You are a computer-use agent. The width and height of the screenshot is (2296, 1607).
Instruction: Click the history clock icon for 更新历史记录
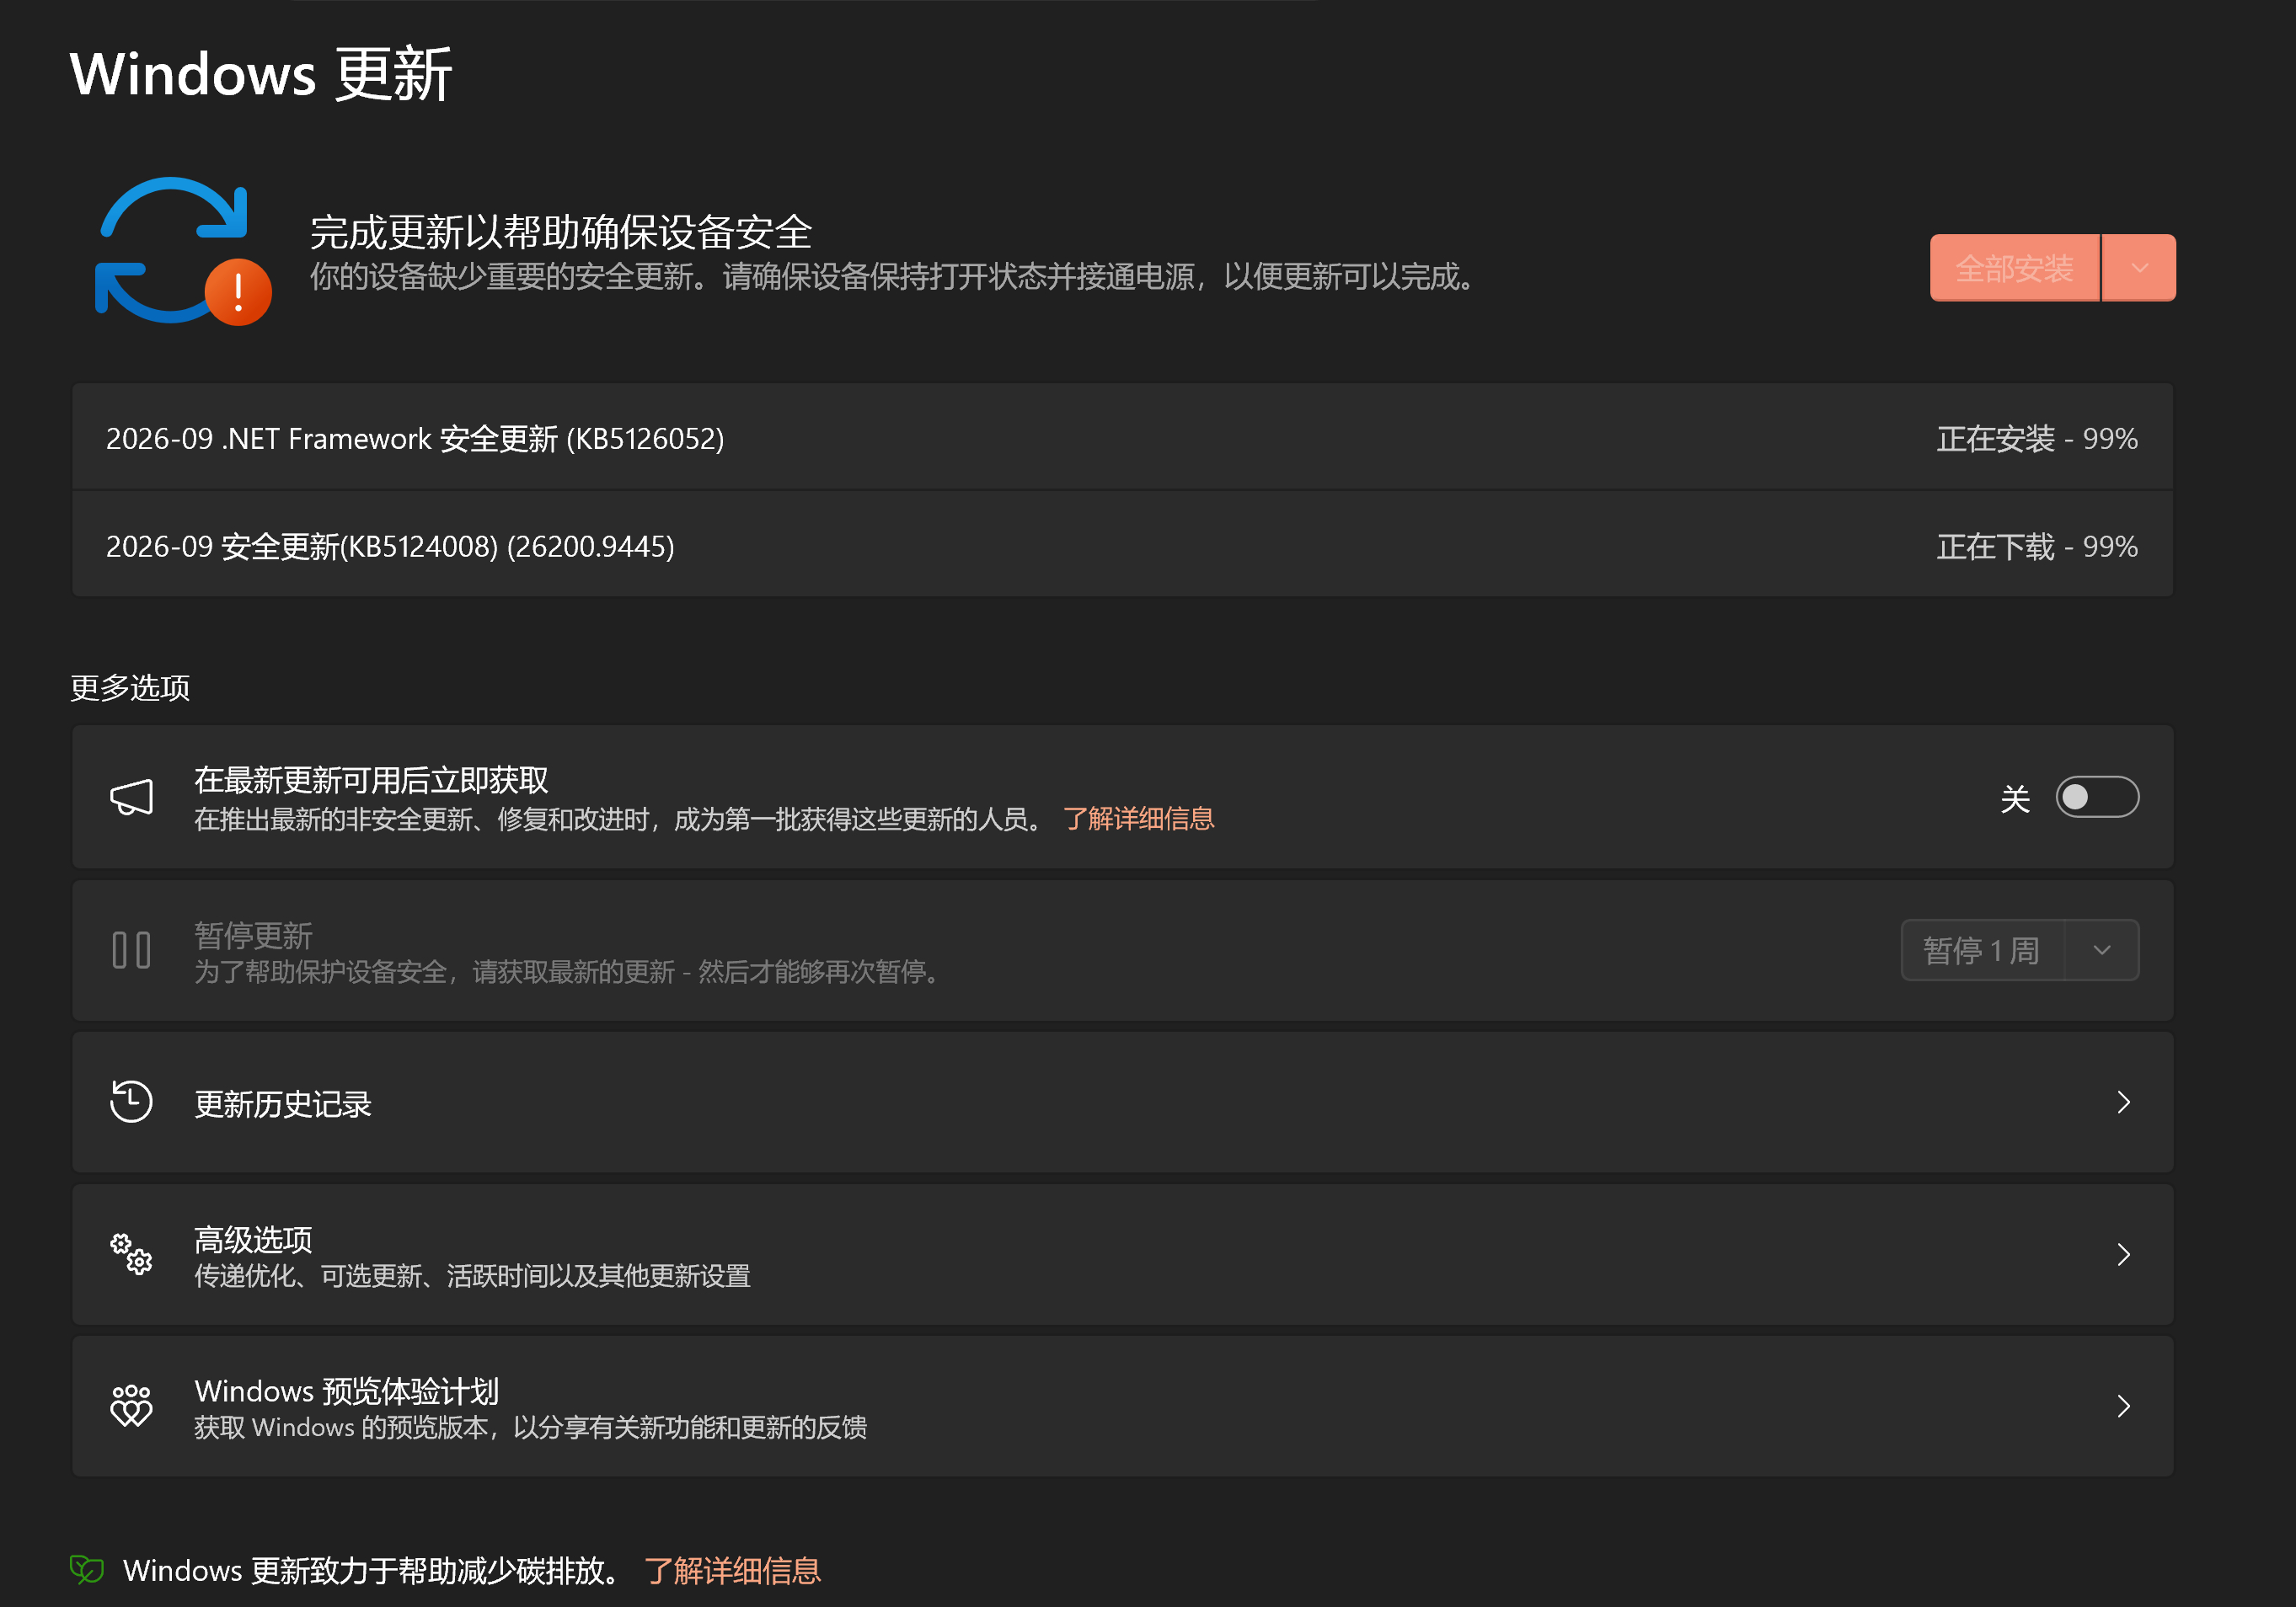131,1102
